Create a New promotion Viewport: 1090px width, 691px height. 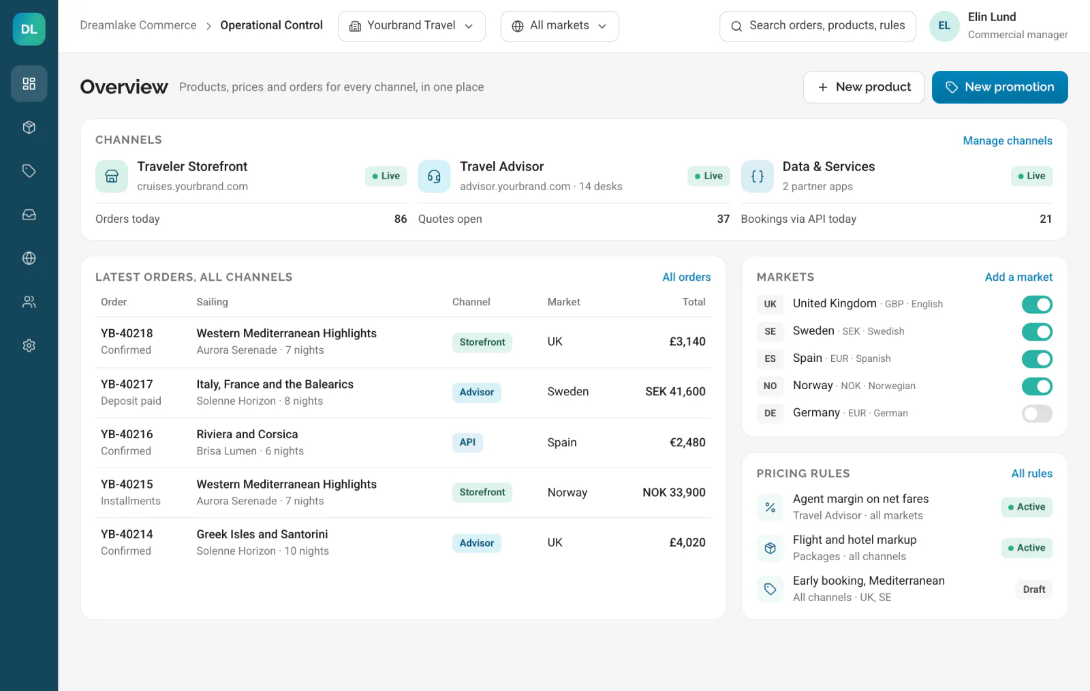999,87
